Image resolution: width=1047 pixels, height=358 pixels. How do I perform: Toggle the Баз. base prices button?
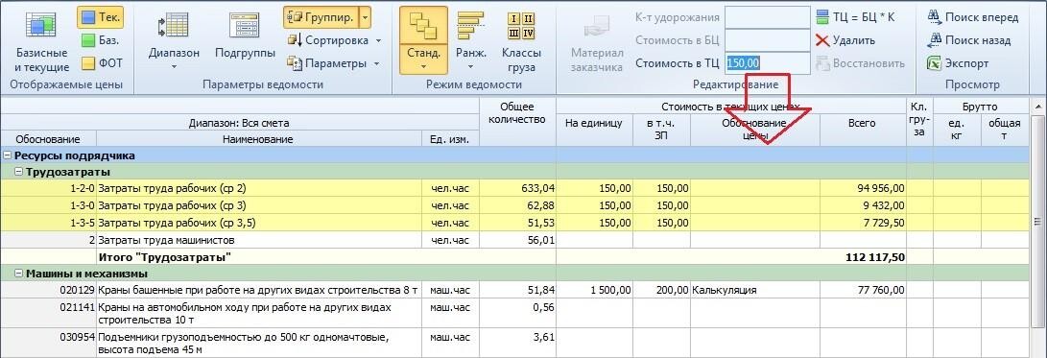point(100,40)
